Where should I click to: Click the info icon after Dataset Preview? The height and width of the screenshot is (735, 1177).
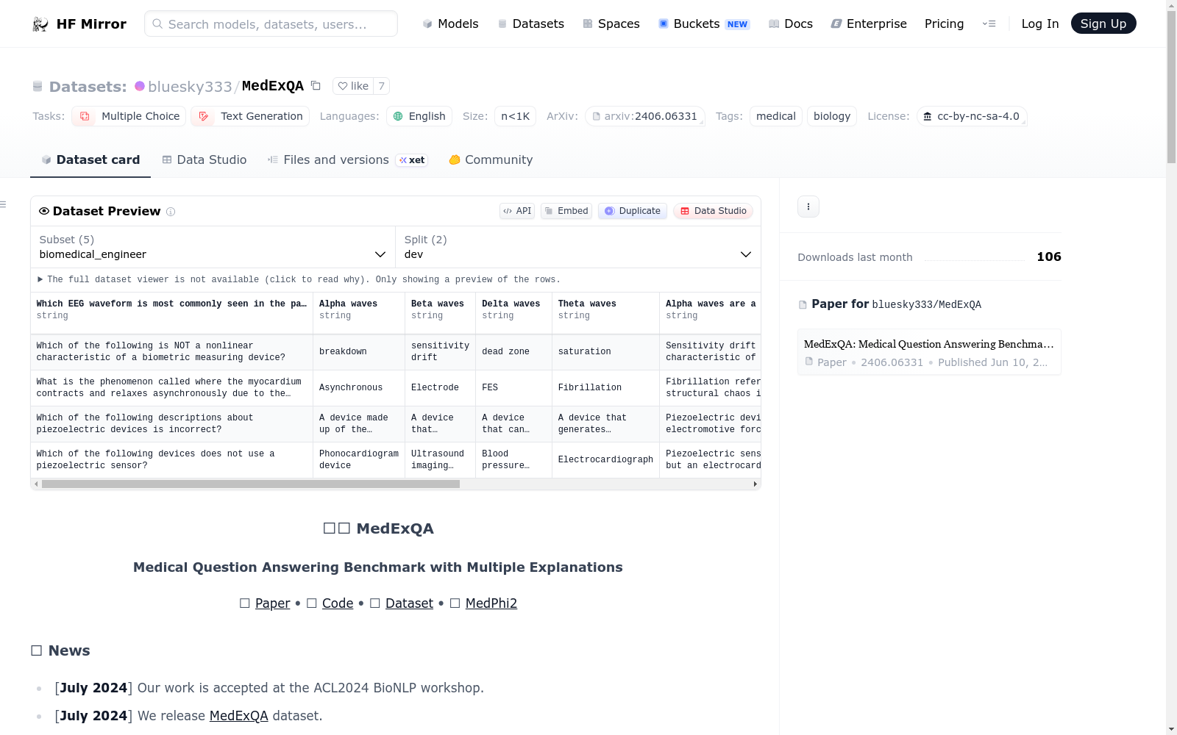(x=171, y=212)
